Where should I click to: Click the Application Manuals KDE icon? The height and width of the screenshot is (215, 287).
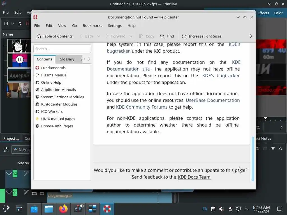(37, 90)
